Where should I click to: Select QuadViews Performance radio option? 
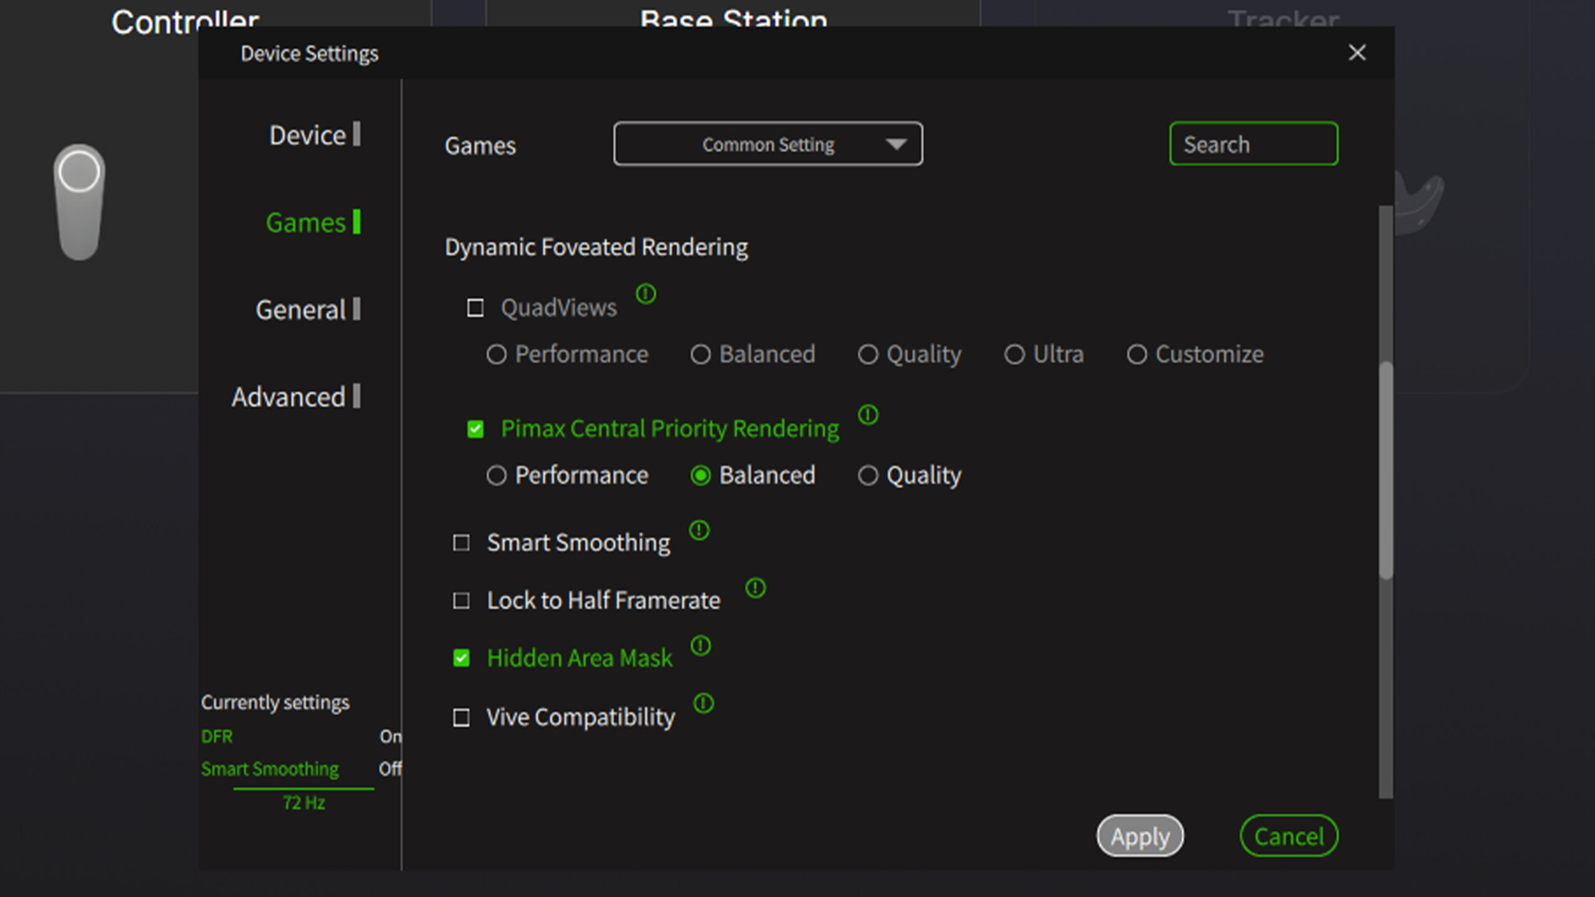pos(496,354)
